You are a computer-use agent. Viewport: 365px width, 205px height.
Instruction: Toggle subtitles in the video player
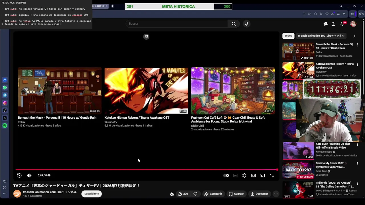tap(235, 175)
